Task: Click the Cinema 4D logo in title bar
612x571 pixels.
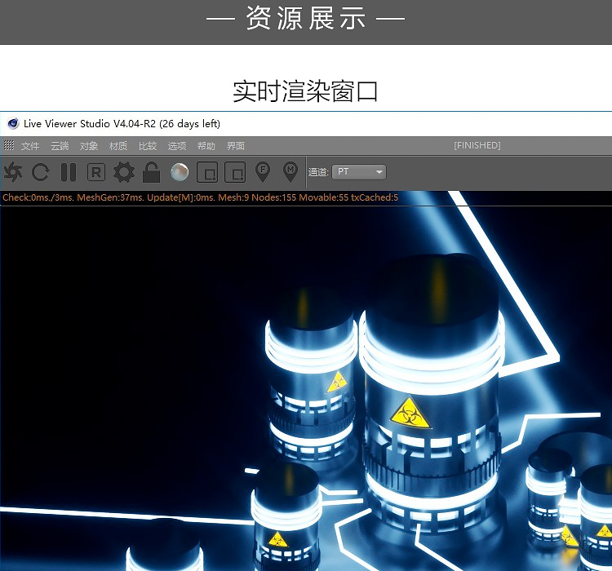Action: click(x=13, y=124)
